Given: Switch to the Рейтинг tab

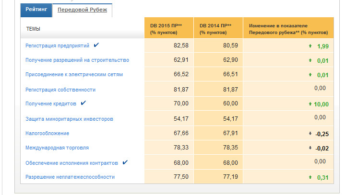Looking at the screenshot, I should [36, 10].
